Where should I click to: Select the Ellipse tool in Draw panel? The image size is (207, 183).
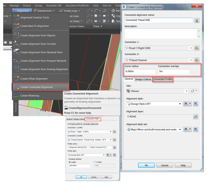pos(96,21)
